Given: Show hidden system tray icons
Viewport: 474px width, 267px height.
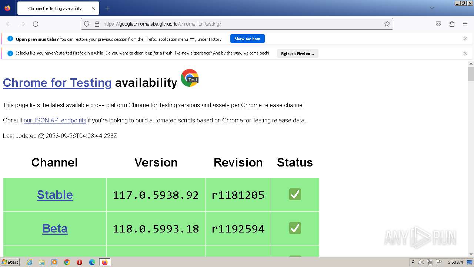Looking at the screenshot, I should [x=413, y=262].
